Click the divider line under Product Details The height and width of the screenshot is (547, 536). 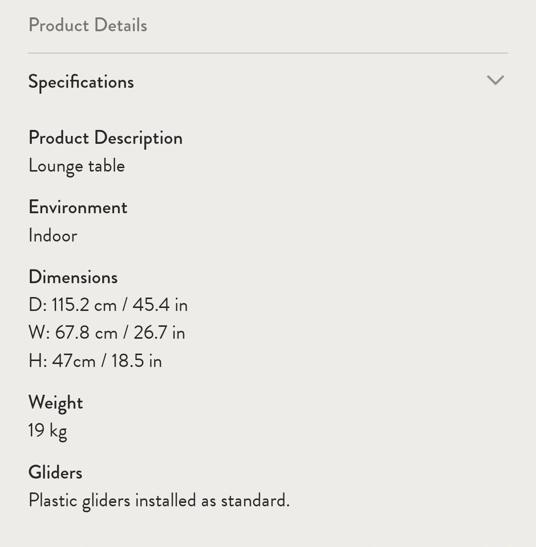point(268,53)
